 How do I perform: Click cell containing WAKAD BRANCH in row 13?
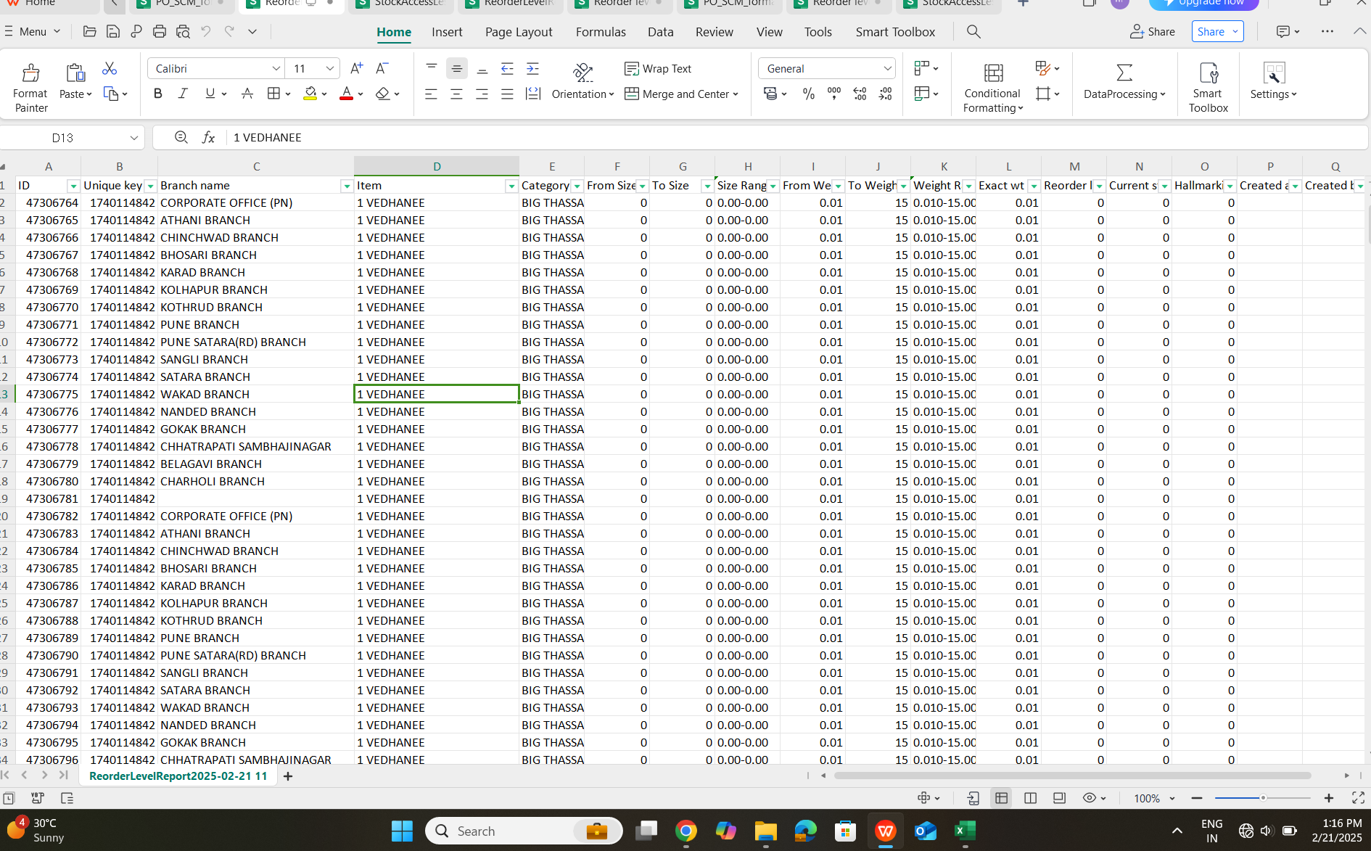pyautogui.click(x=255, y=394)
